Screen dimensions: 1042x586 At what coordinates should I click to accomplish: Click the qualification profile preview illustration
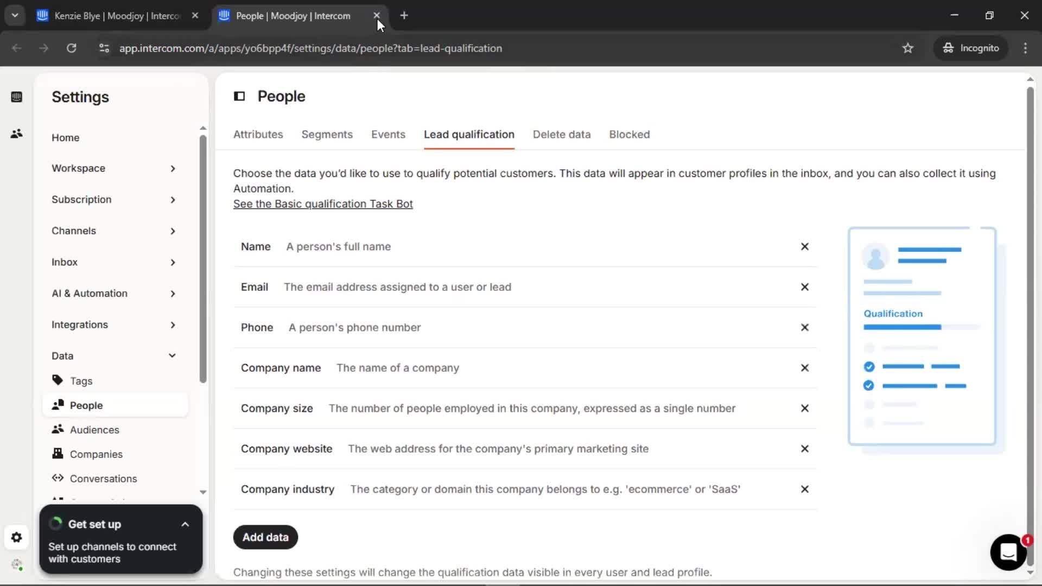click(x=926, y=340)
